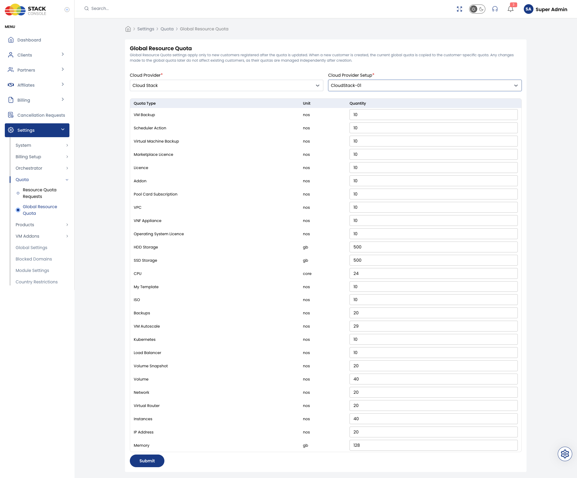Viewport: 577px width, 478px height.
Task: Expand Billing Setup submenu
Action: [x=42, y=157]
